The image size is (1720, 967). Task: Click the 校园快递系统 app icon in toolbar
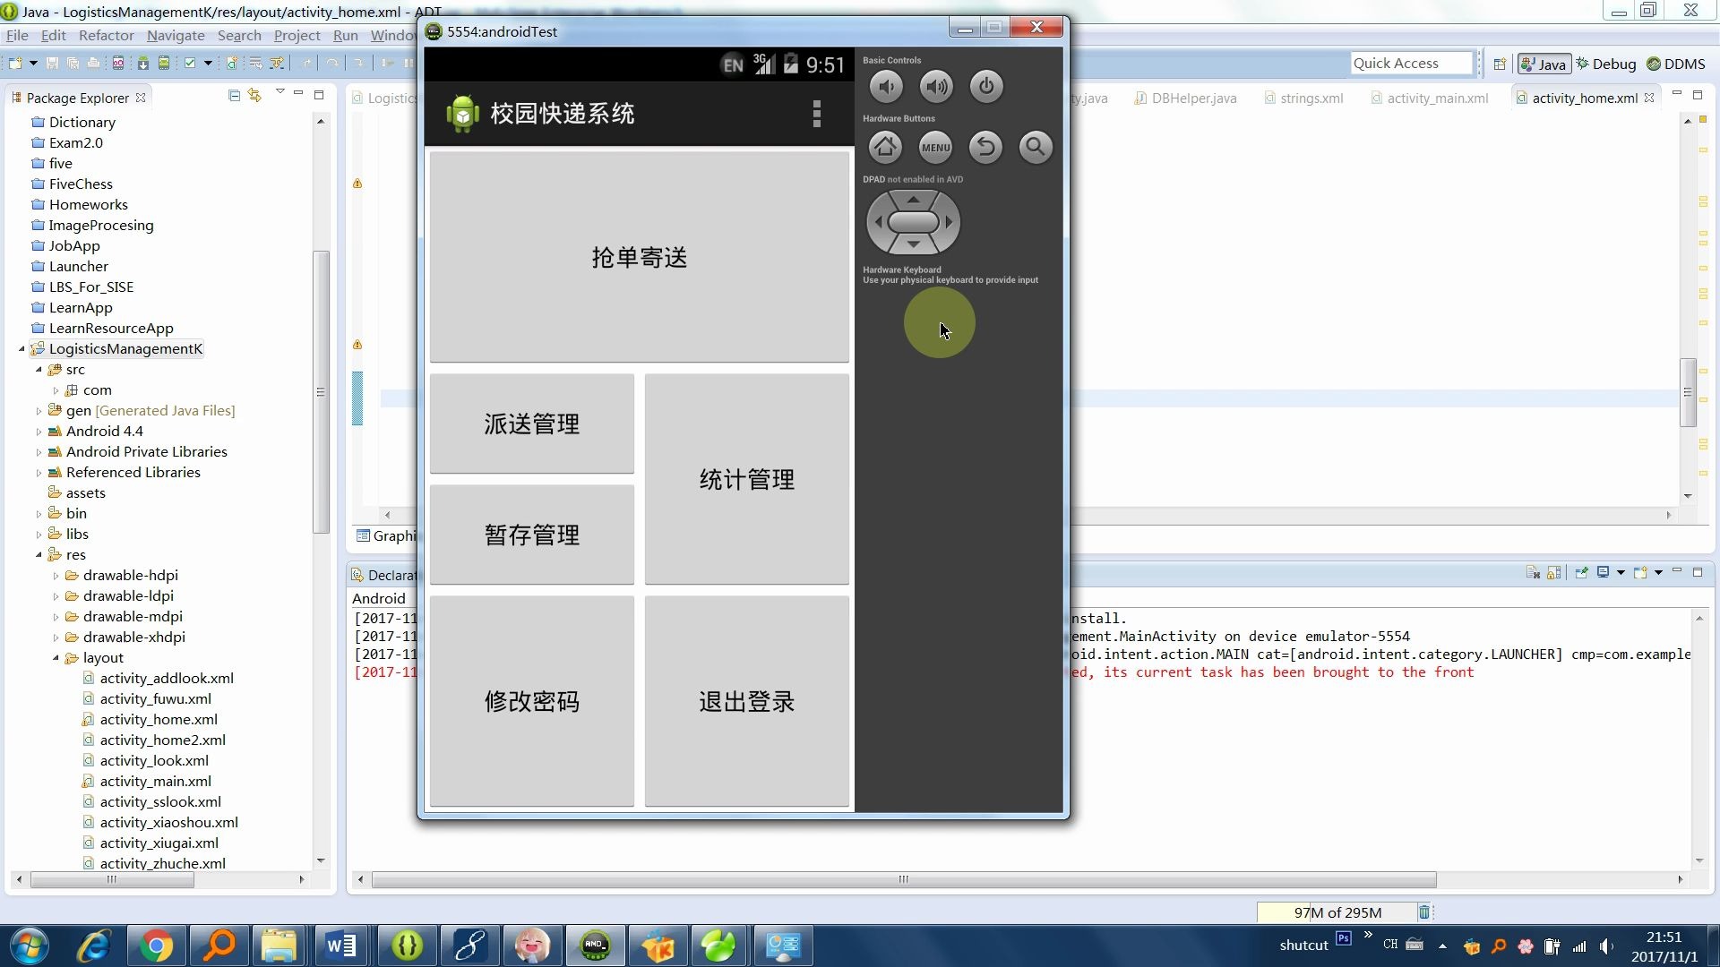pos(462,114)
